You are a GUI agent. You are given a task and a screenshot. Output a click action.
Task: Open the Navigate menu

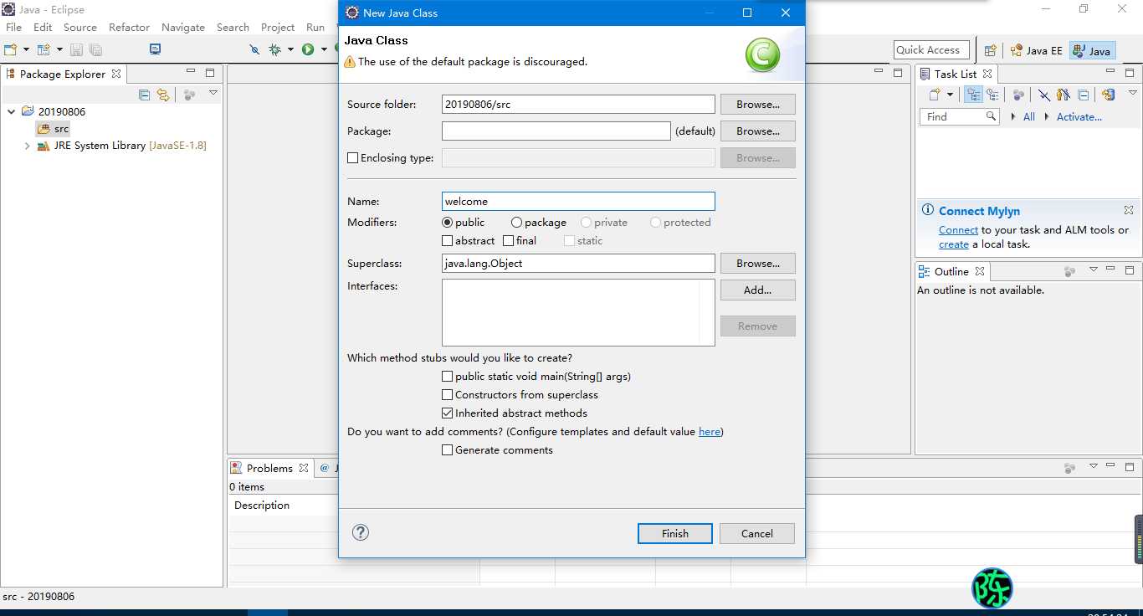point(183,27)
